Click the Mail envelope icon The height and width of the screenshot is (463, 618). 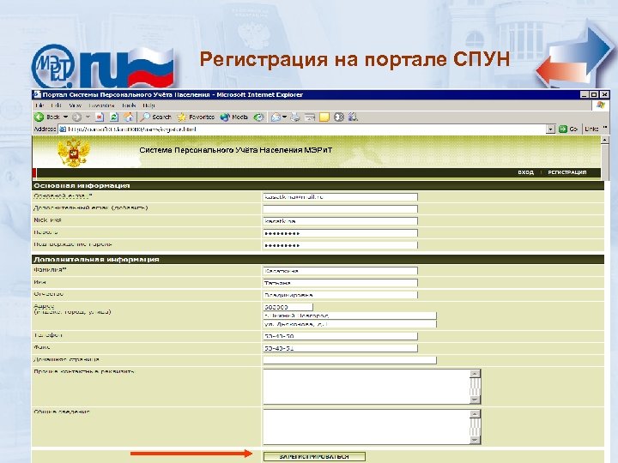[x=276, y=117]
